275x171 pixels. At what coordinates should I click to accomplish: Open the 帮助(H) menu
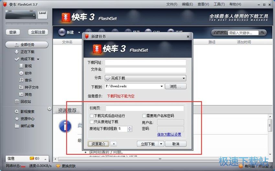[235, 4]
